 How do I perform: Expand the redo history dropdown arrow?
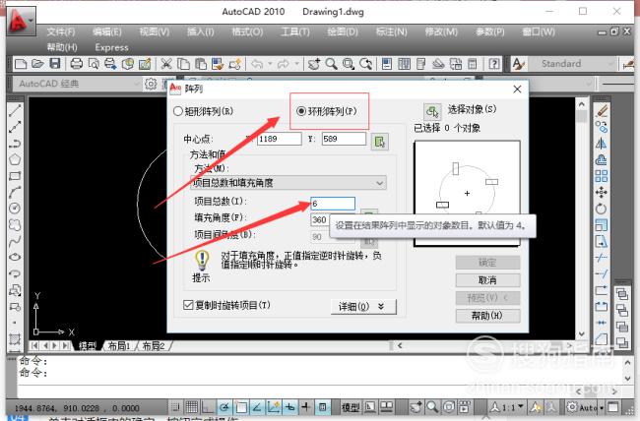tap(296, 64)
